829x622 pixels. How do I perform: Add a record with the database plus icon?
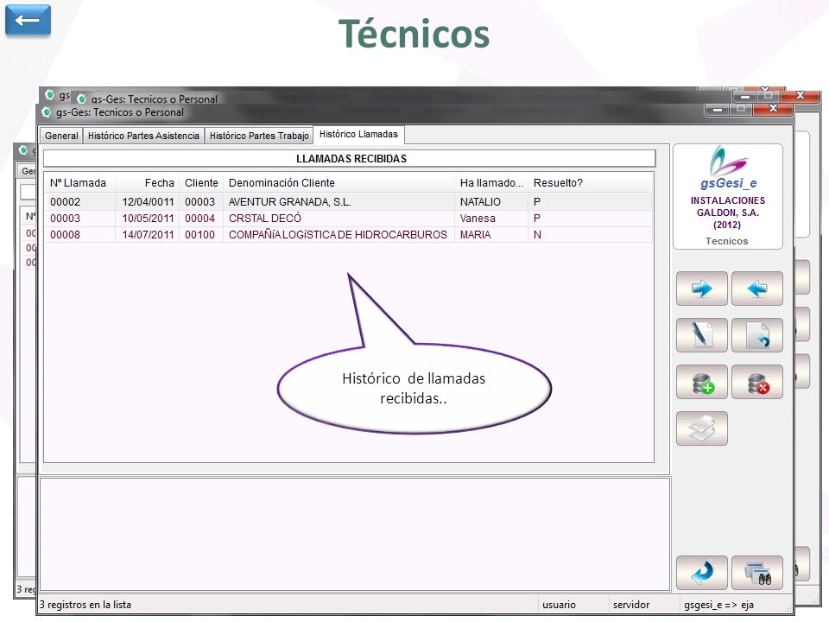pos(701,382)
